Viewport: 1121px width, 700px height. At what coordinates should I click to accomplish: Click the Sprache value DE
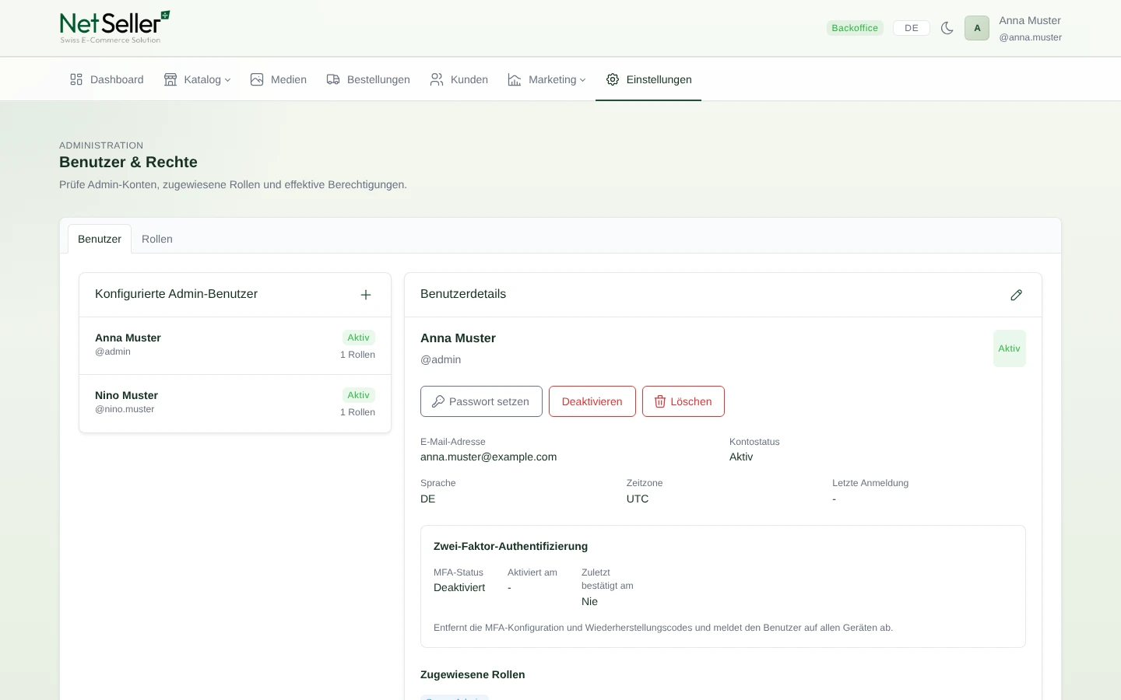[x=428, y=499]
